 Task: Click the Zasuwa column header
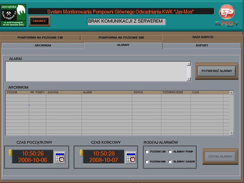click(64, 92)
